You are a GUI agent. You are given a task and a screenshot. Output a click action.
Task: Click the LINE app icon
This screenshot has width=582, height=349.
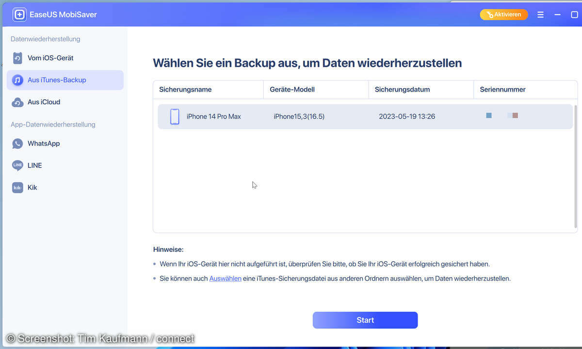click(x=17, y=165)
